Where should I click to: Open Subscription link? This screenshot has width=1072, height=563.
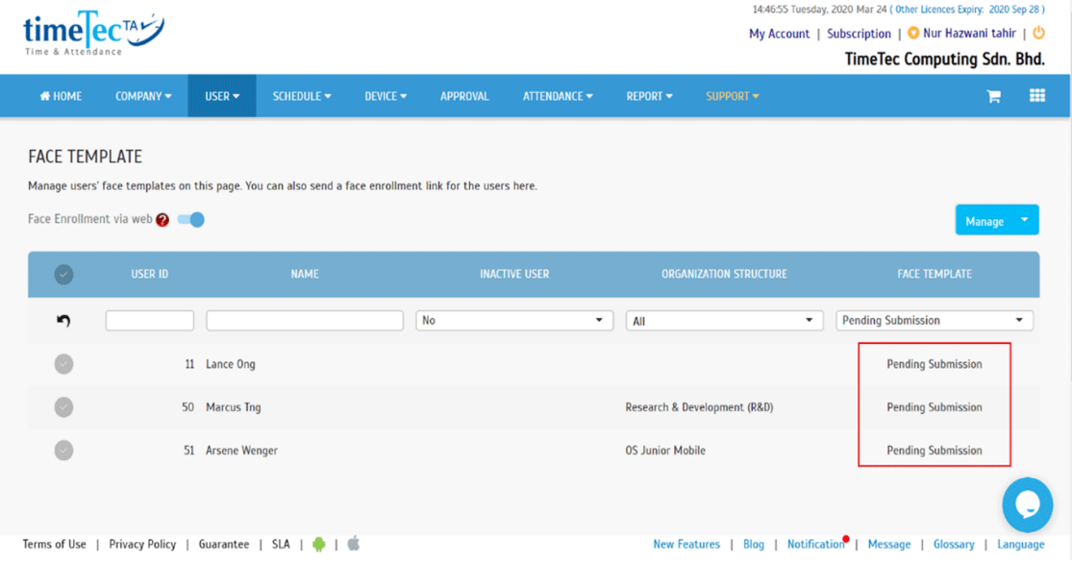point(859,34)
